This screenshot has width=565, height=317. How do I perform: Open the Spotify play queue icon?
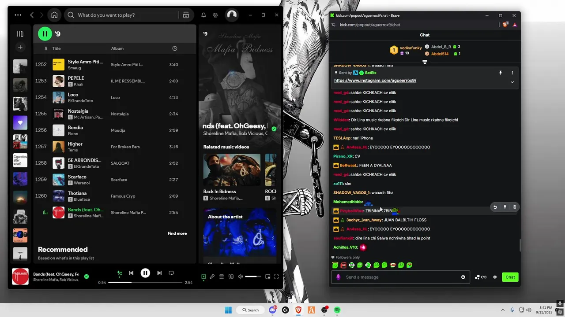[x=222, y=276]
